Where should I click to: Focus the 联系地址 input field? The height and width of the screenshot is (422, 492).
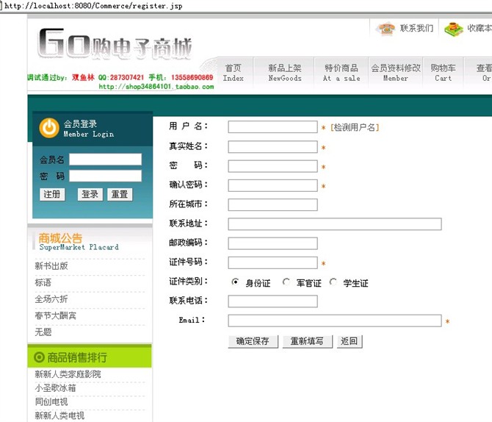pyautogui.click(x=335, y=224)
